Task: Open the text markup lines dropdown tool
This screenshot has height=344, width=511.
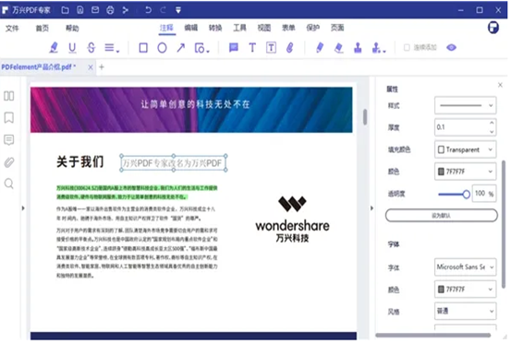Action: 112,48
